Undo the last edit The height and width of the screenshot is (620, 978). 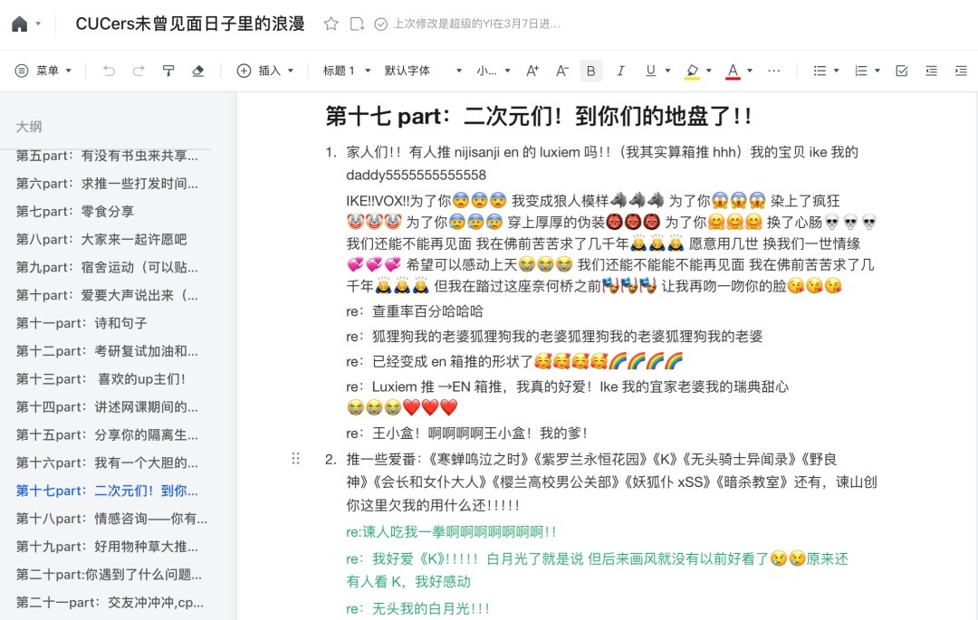point(108,70)
